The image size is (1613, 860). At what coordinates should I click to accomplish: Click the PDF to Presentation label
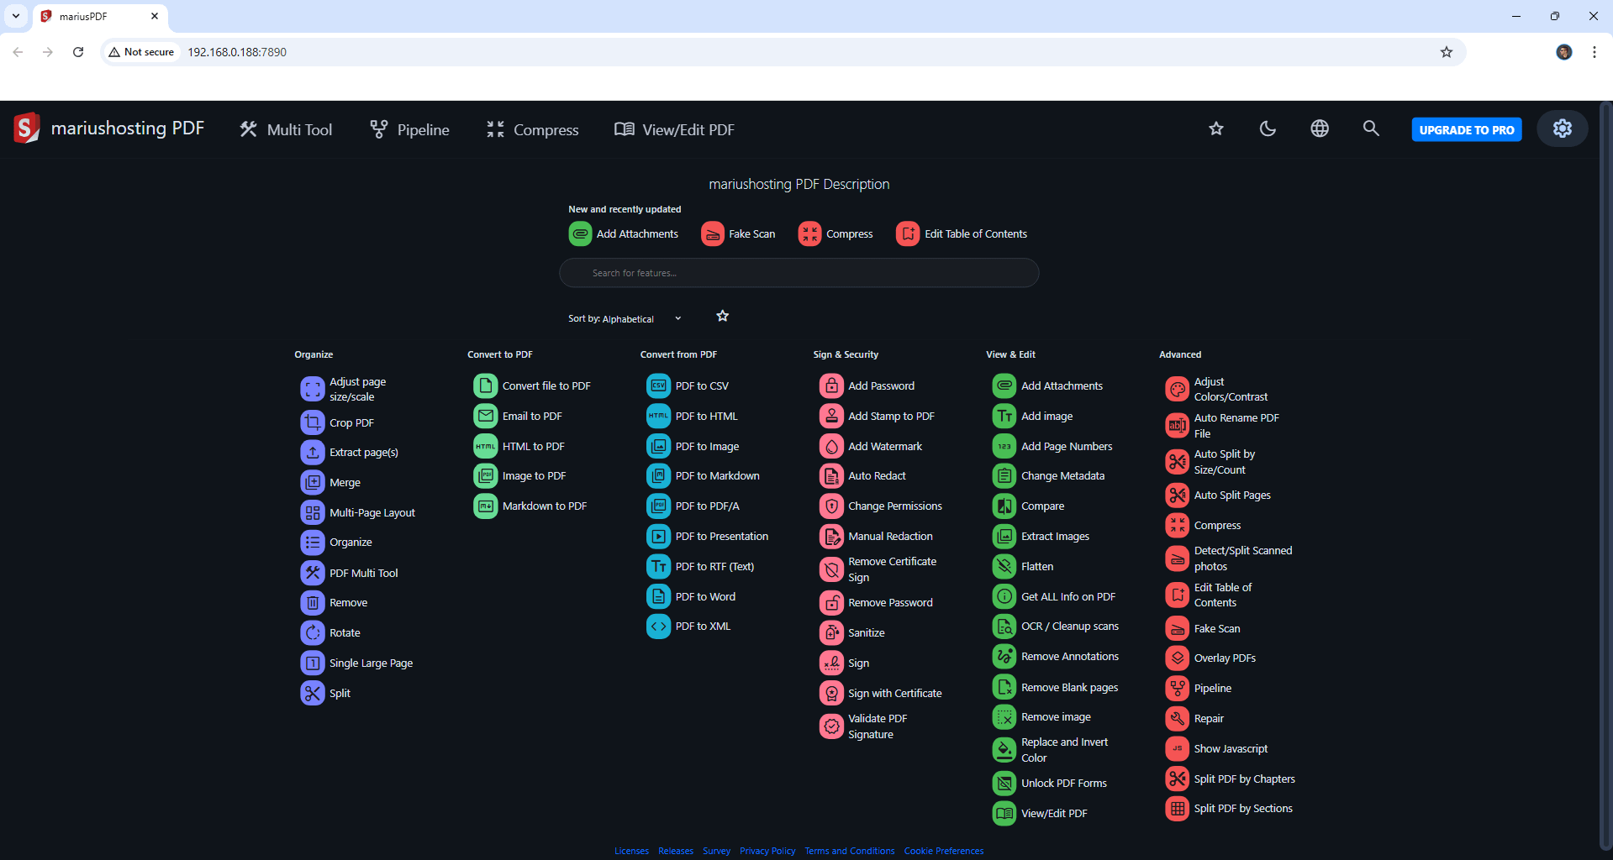click(x=721, y=536)
